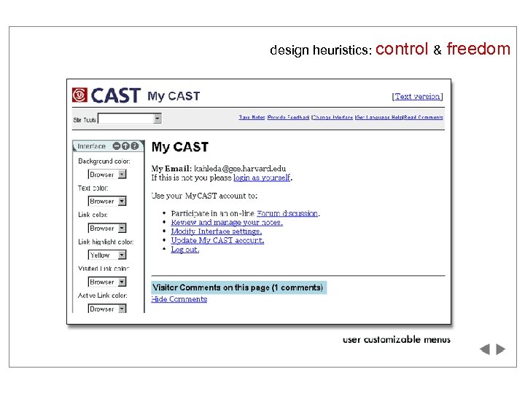Open the Text color dropdown
The width and height of the screenshot is (525, 393).
click(107, 201)
